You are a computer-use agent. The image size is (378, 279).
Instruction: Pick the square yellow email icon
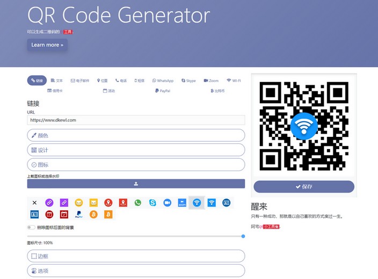[93, 203]
